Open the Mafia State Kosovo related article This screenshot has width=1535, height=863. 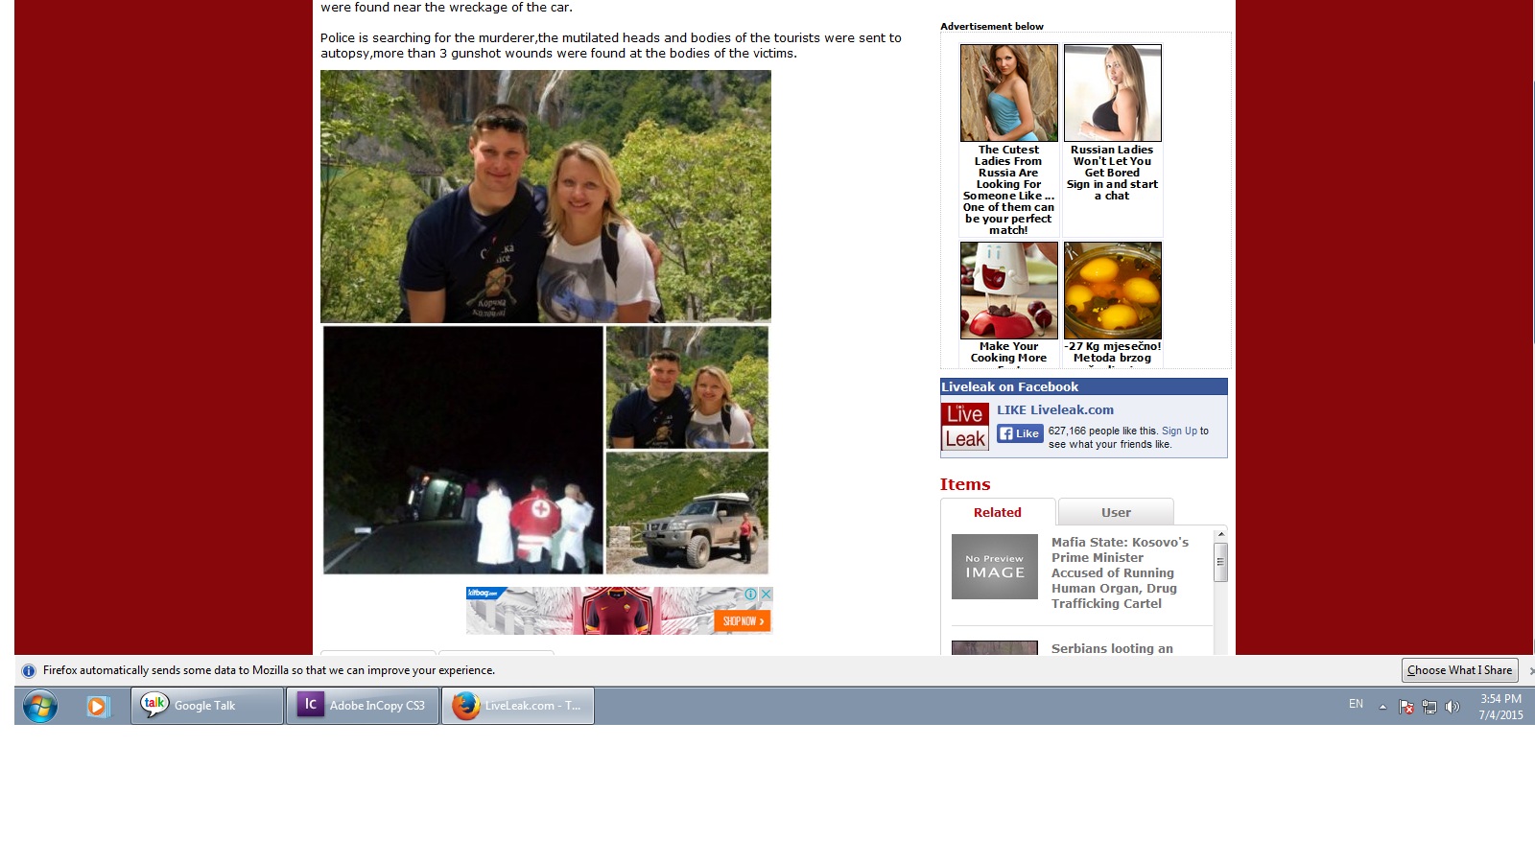(1119, 572)
